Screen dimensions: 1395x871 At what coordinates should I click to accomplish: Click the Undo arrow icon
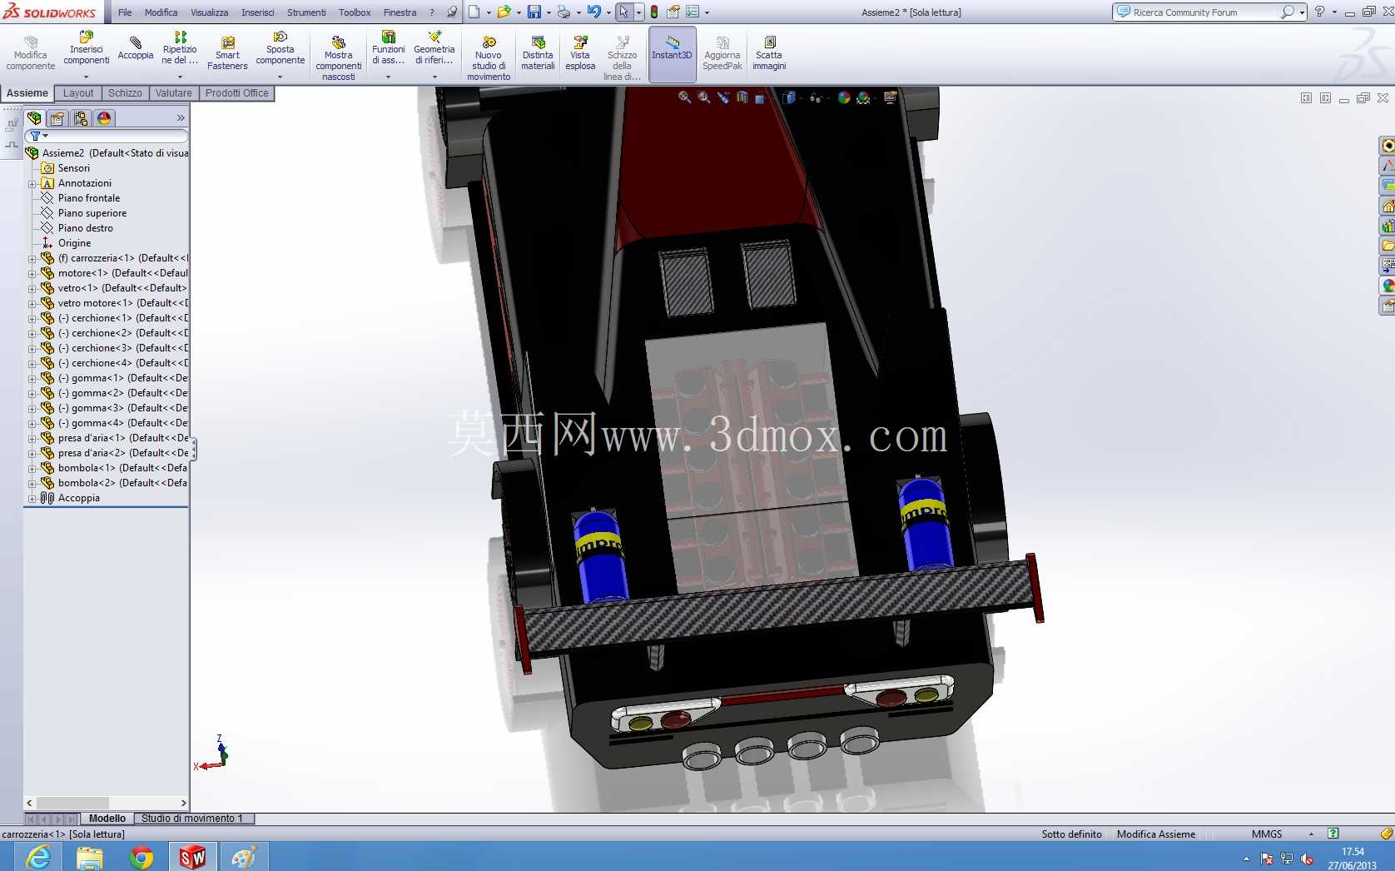click(x=594, y=12)
